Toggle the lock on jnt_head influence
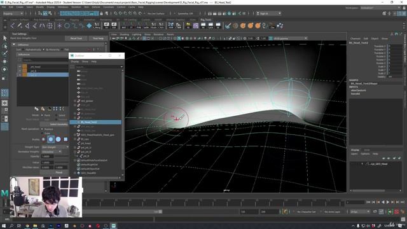This screenshot has width=407, height=229. pos(20,67)
